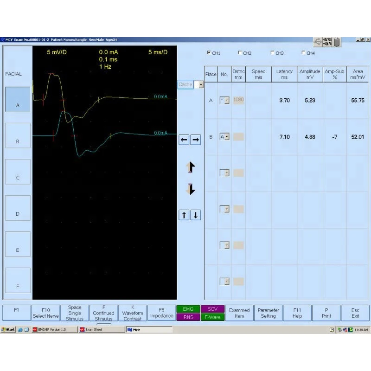Open the Cache dropdown
Screen dimensions: 371x371
201,84
